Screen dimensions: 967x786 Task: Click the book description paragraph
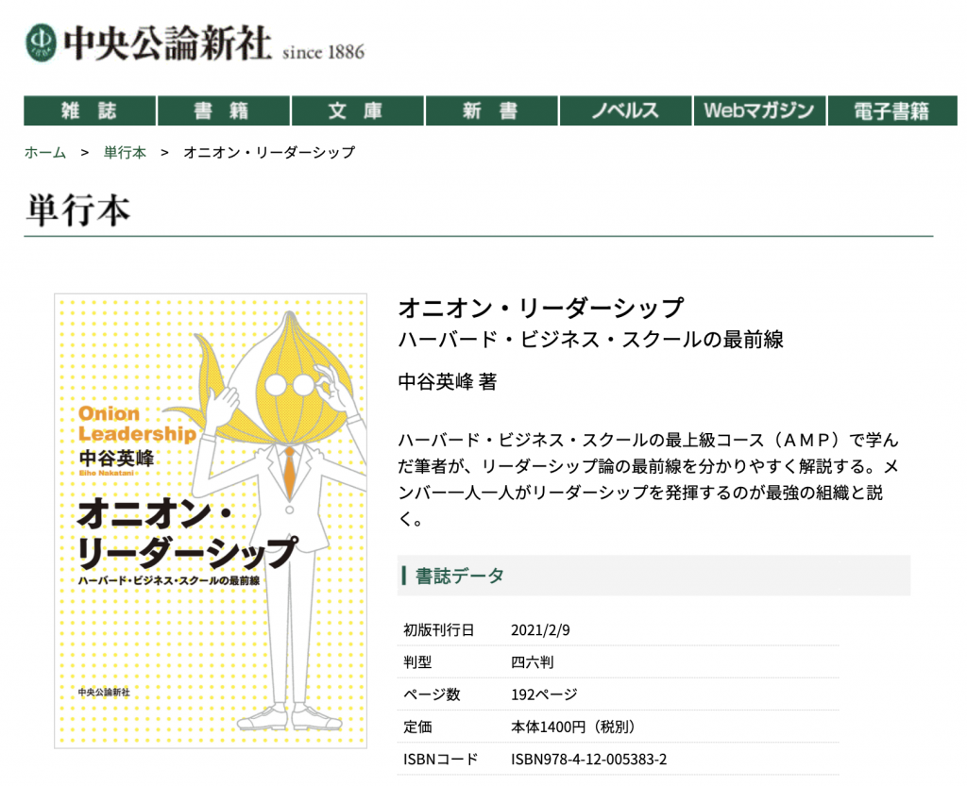648,479
